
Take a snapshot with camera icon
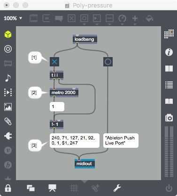click(x=169, y=118)
